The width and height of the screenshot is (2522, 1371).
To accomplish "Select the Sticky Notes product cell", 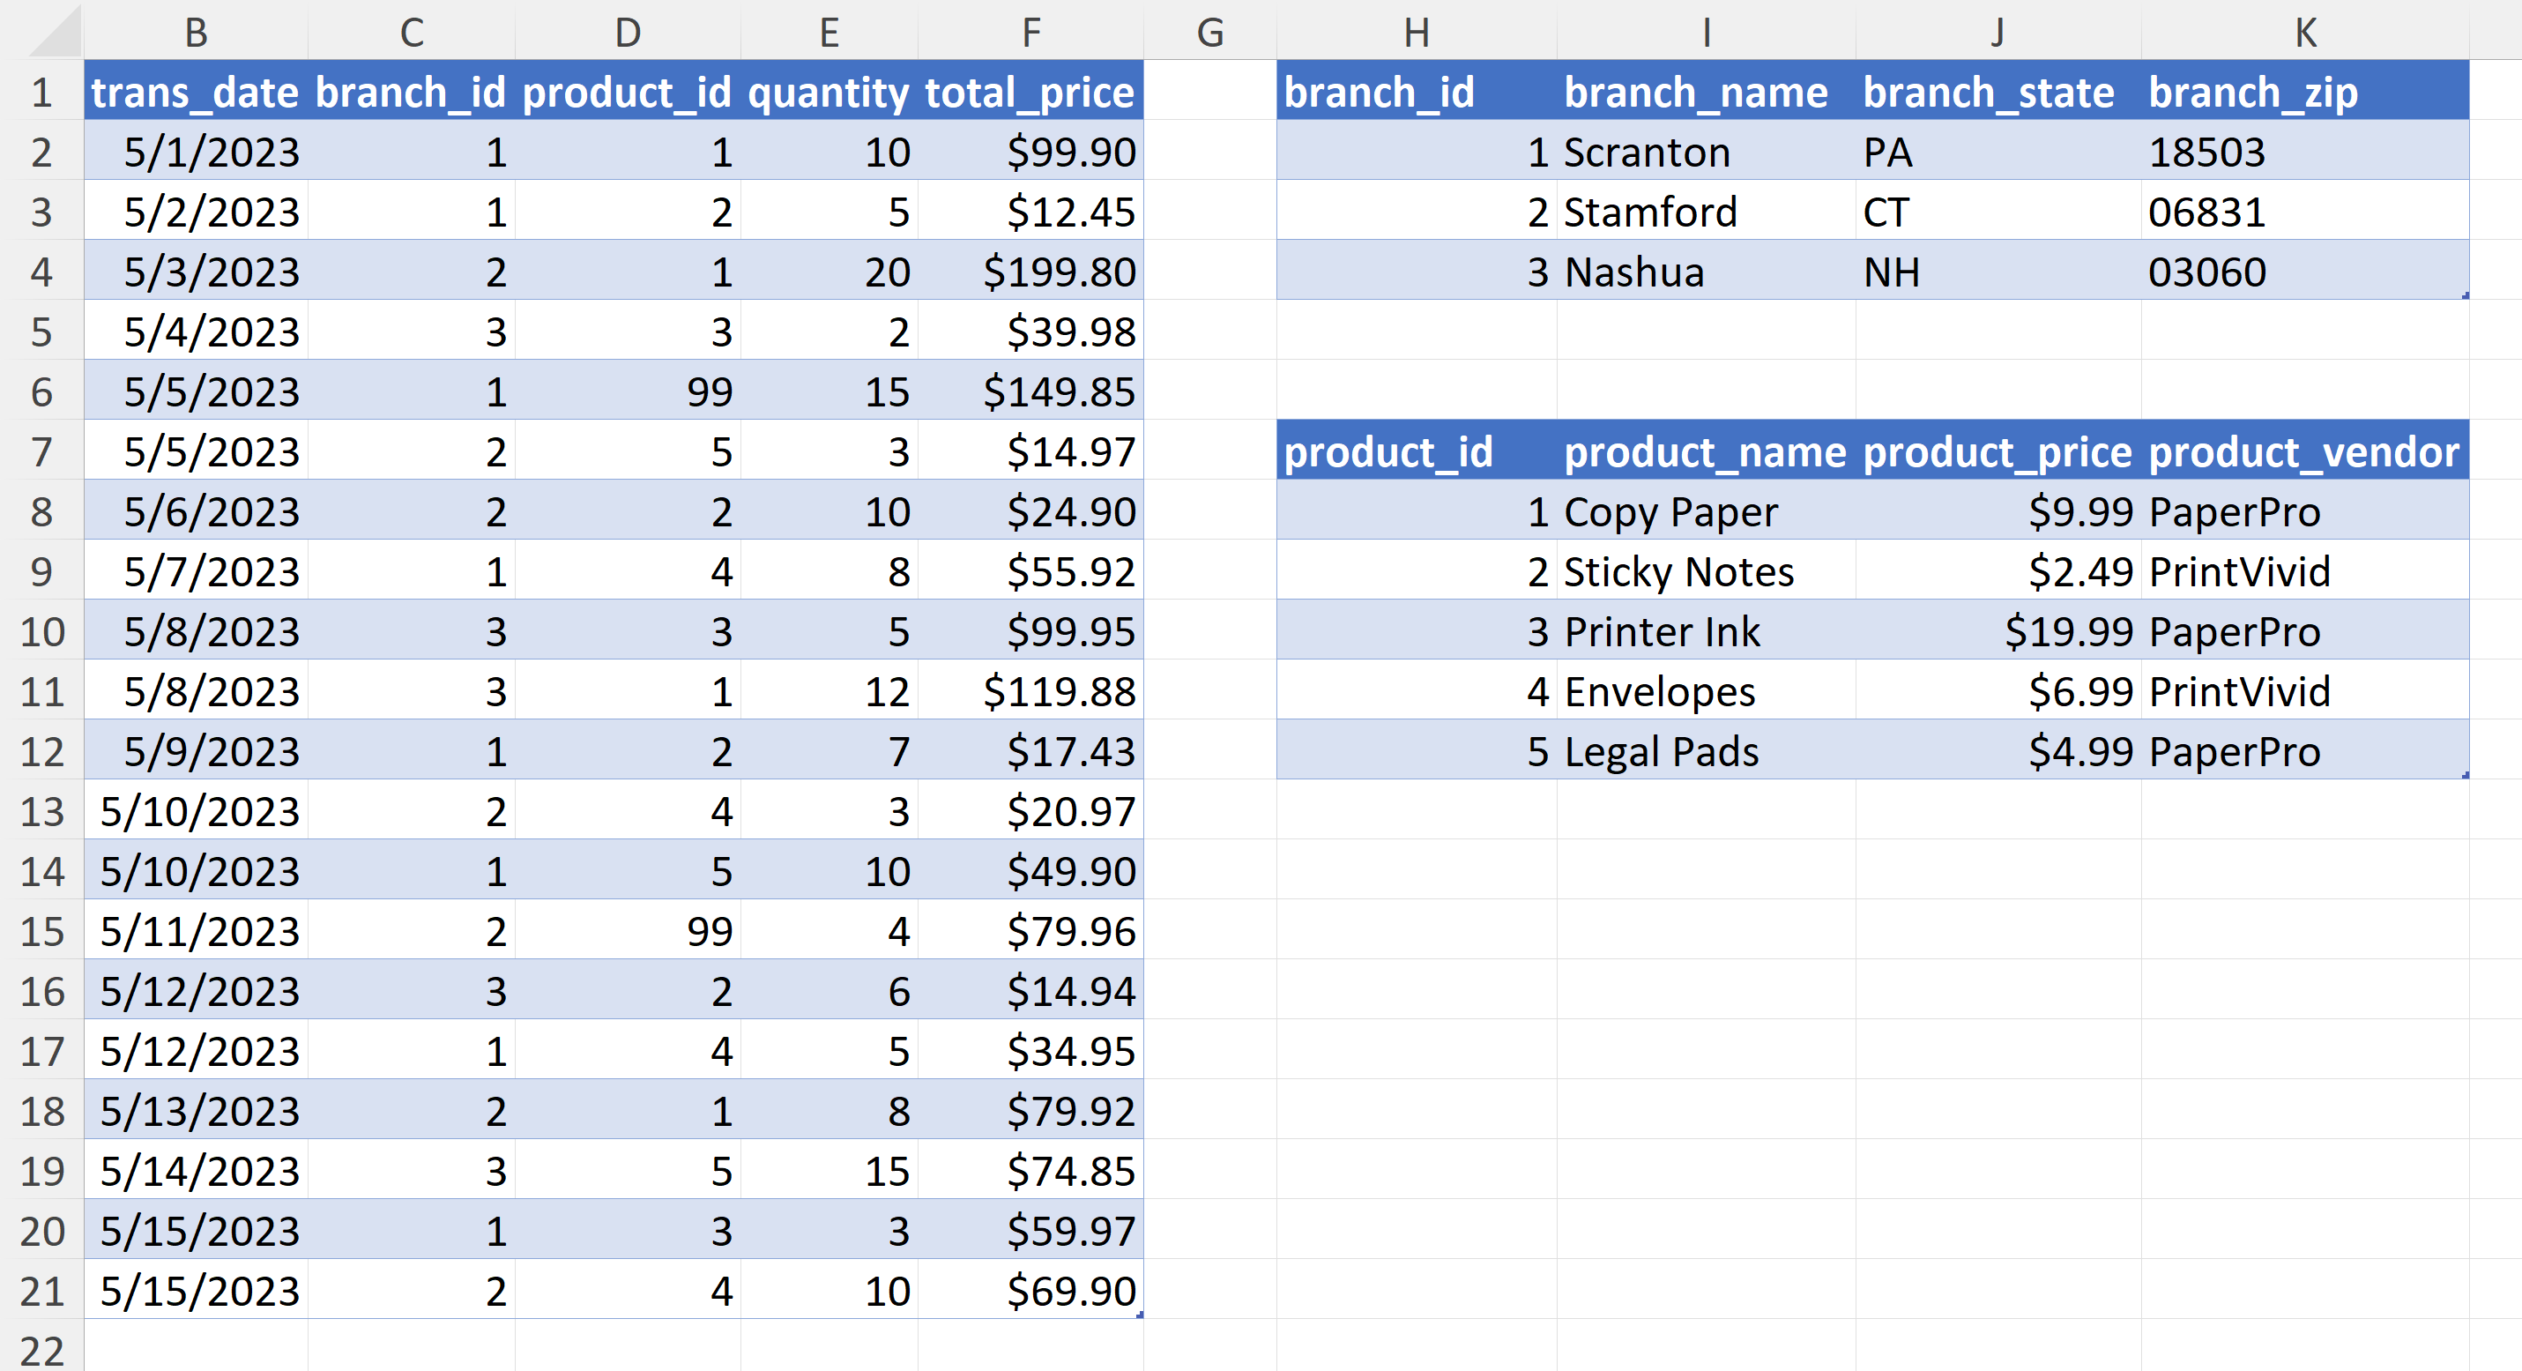I will click(x=1706, y=572).
